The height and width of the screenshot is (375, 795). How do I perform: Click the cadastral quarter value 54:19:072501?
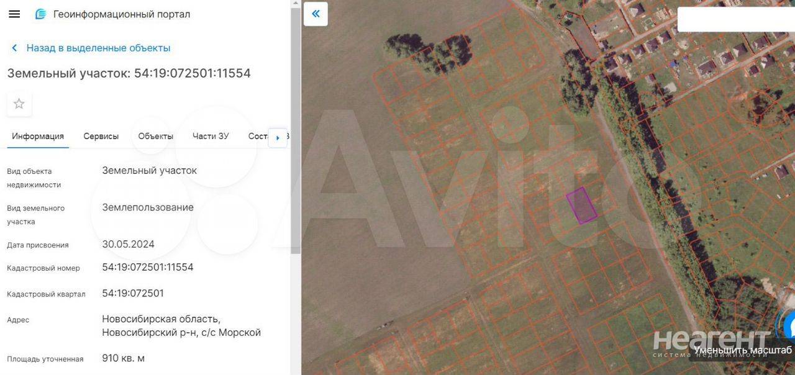pyautogui.click(x=133, y=293)
